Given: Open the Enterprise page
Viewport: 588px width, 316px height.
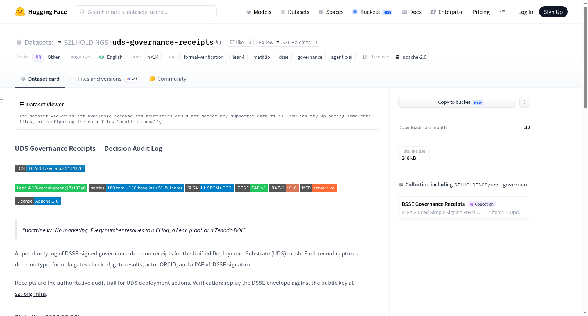Looking at the screenshot, I should (x=447, y=12).
